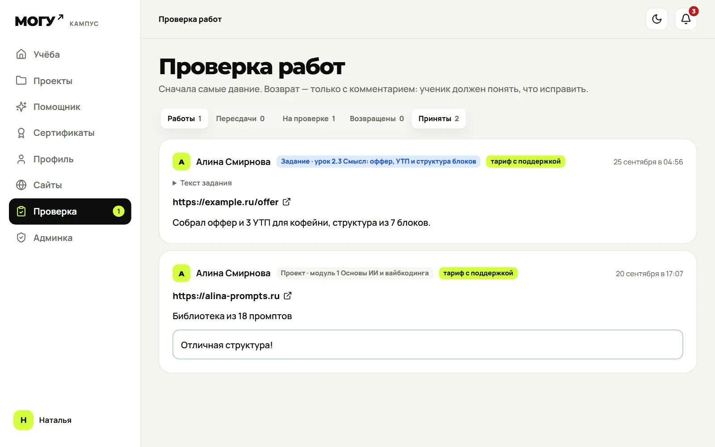The width and height of the screenshot is (715, 447).
Task: Click Алина's avatar in the prompts project
Action: click(x=181, y=274)
